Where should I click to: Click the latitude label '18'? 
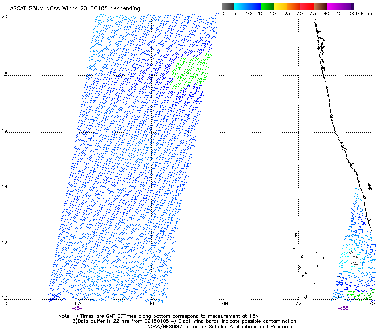[4, 74]
